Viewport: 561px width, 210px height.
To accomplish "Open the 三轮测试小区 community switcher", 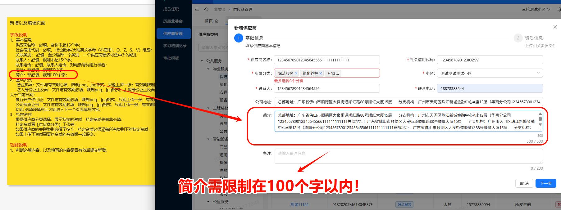I will (x=536, y=10).
